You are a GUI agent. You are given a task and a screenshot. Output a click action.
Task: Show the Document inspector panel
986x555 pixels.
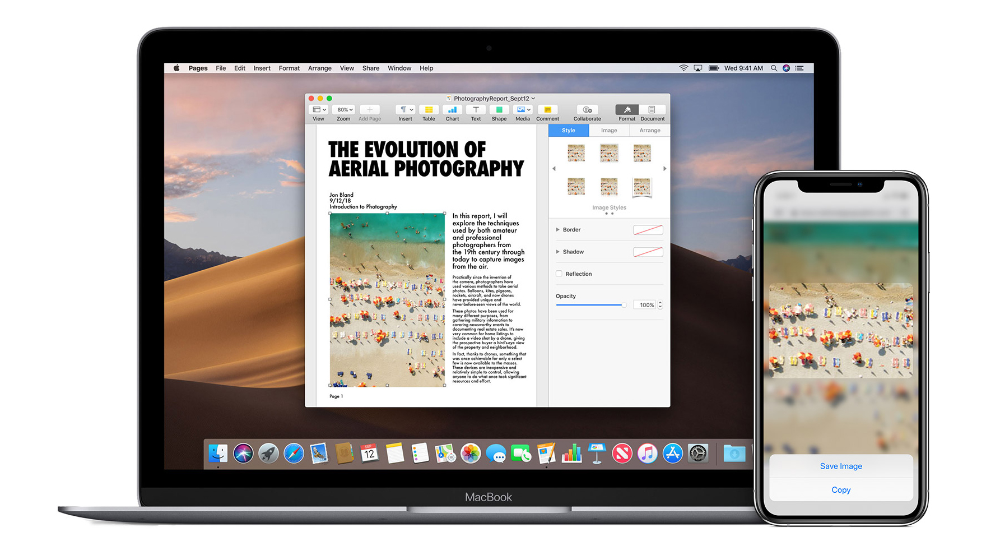652,110
